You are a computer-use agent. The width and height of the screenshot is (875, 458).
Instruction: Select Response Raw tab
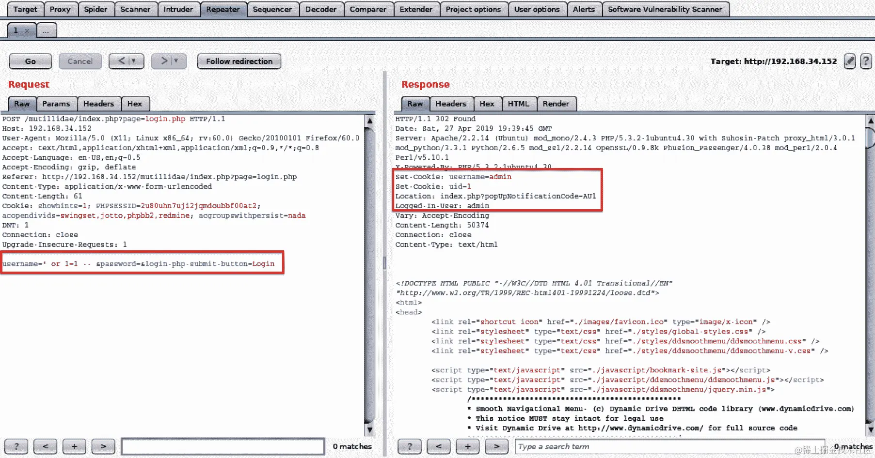pos(415,104)
